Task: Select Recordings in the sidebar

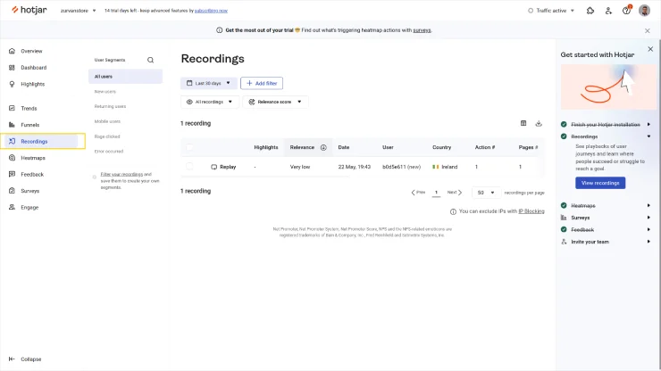Action: point(42,141)
